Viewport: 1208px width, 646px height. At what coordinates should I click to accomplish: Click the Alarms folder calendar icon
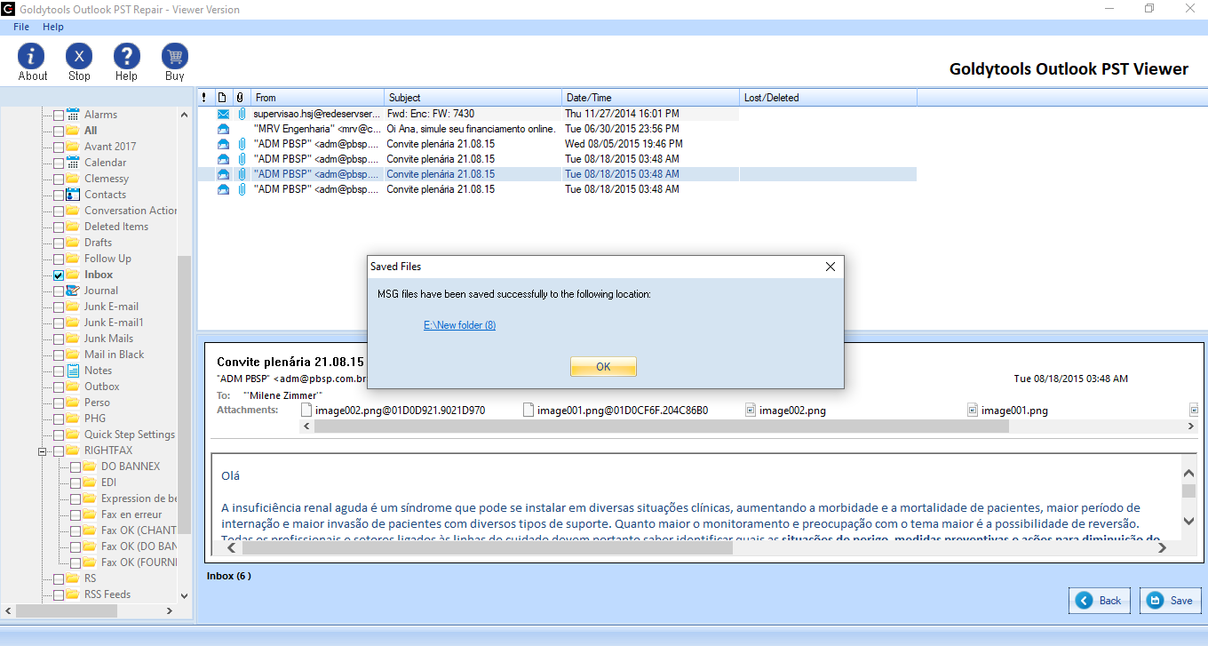73,115
